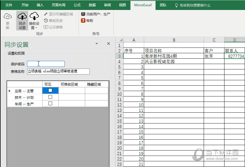Click the 保护密码 input field
This screenshot has width=245, height=167.
click(46, 64)
